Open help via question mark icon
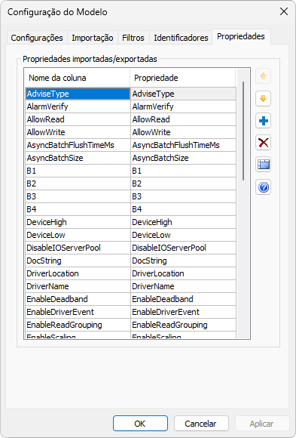 [x=263, y=187]
